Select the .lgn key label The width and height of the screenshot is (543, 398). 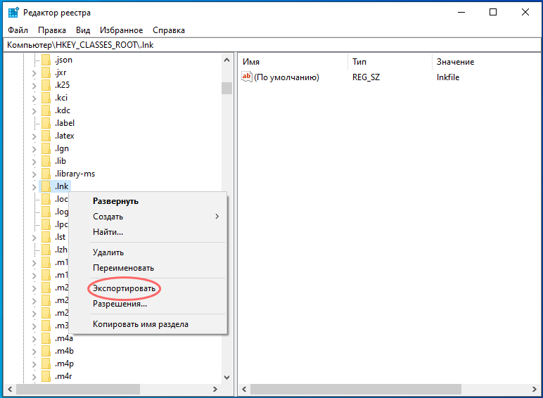62,148
